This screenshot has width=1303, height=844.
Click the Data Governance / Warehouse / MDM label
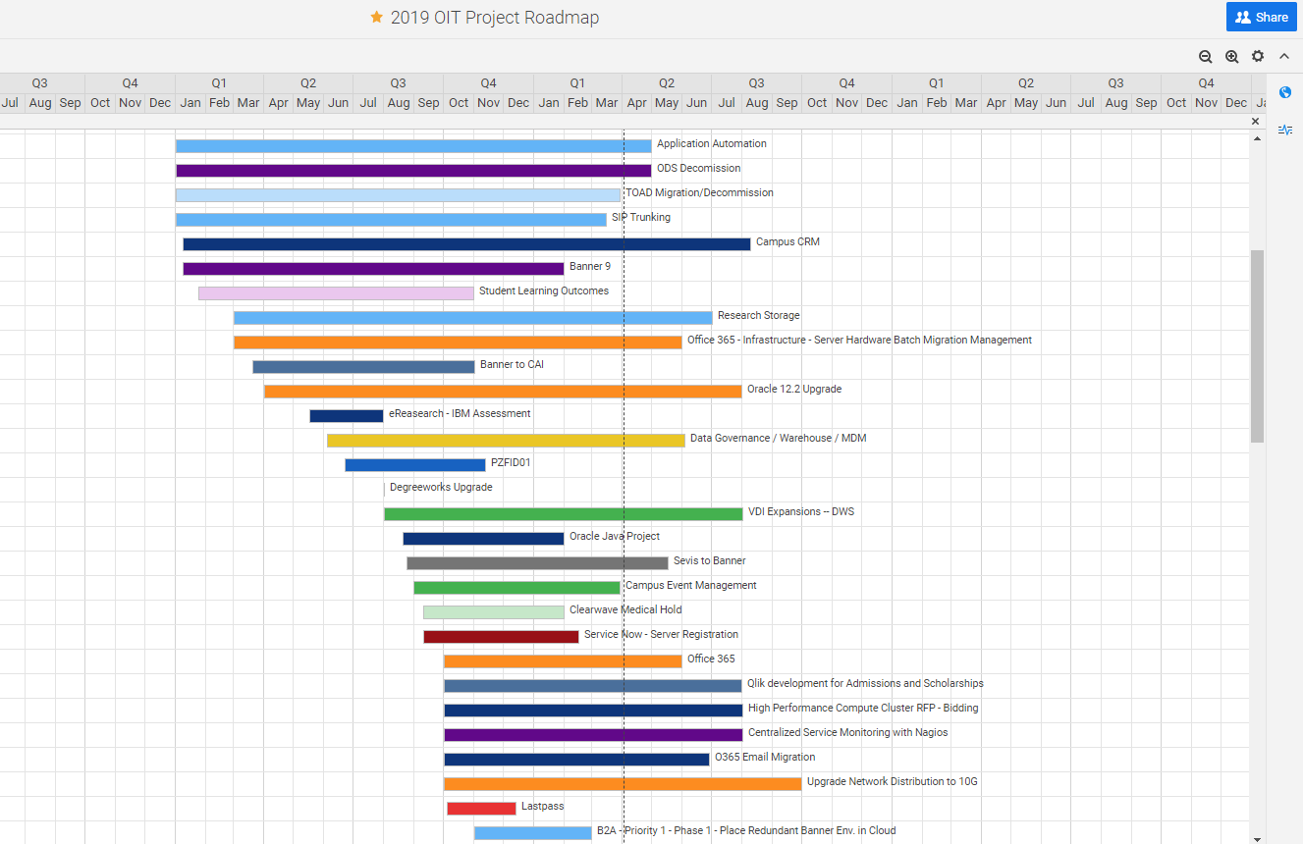tap(779, 438)
